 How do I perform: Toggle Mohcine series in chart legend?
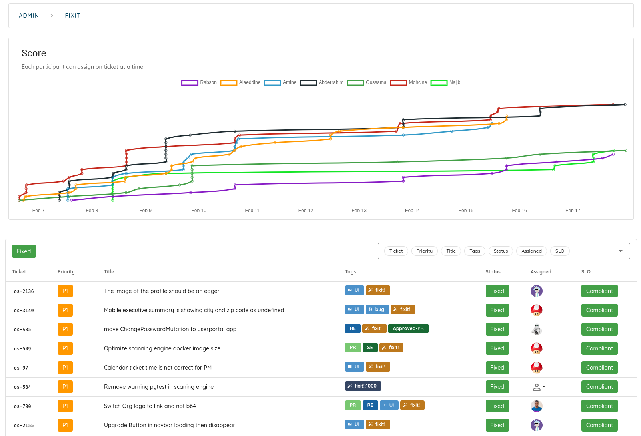pyautogui.click(x=409, y=82)
